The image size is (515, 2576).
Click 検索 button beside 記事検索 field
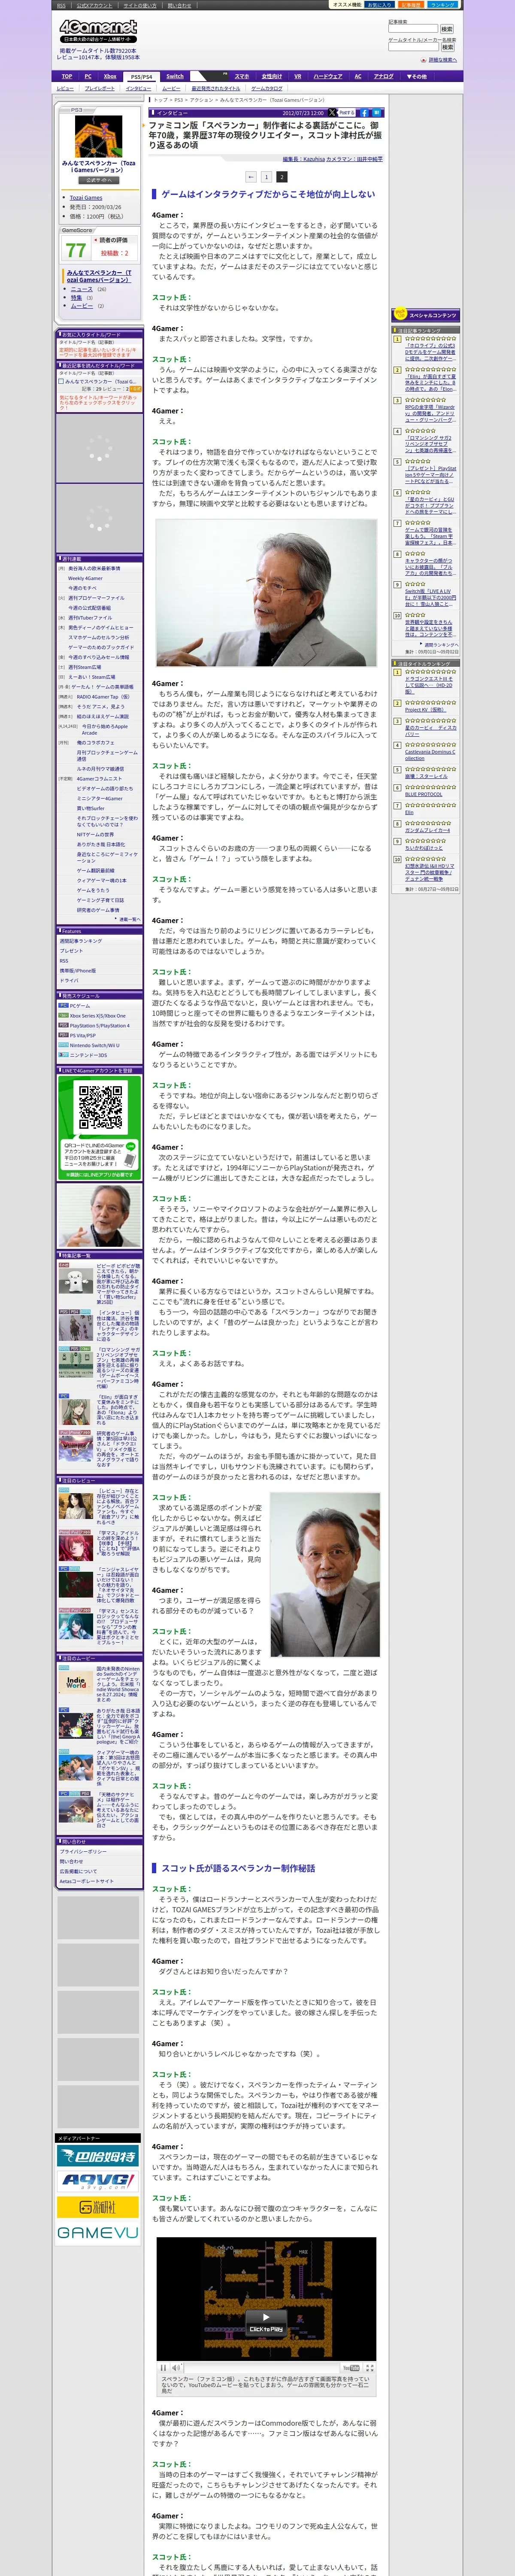pyautogui.click(x=447, y=29)
